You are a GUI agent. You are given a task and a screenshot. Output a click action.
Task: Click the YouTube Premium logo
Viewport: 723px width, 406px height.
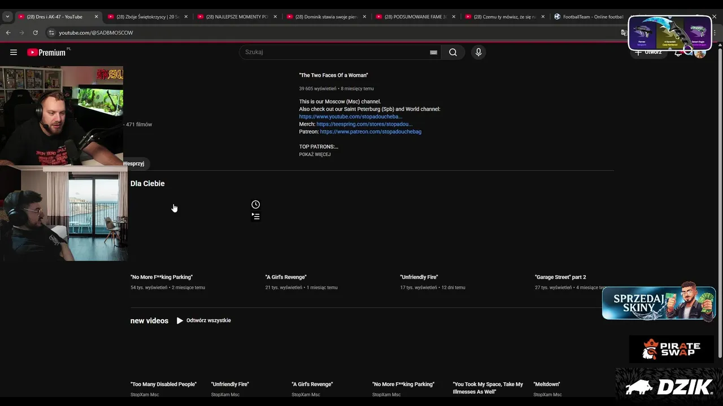point(47,52)
